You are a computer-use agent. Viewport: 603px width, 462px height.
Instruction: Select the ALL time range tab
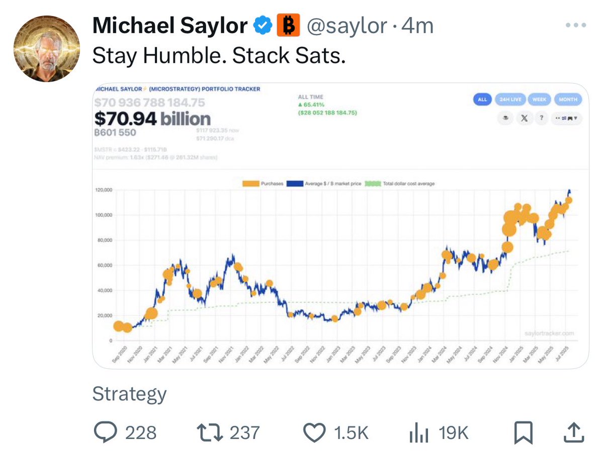coord(482,99)
